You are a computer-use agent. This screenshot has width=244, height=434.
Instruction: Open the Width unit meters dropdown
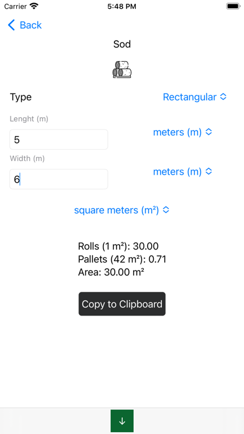pos(182,172)
